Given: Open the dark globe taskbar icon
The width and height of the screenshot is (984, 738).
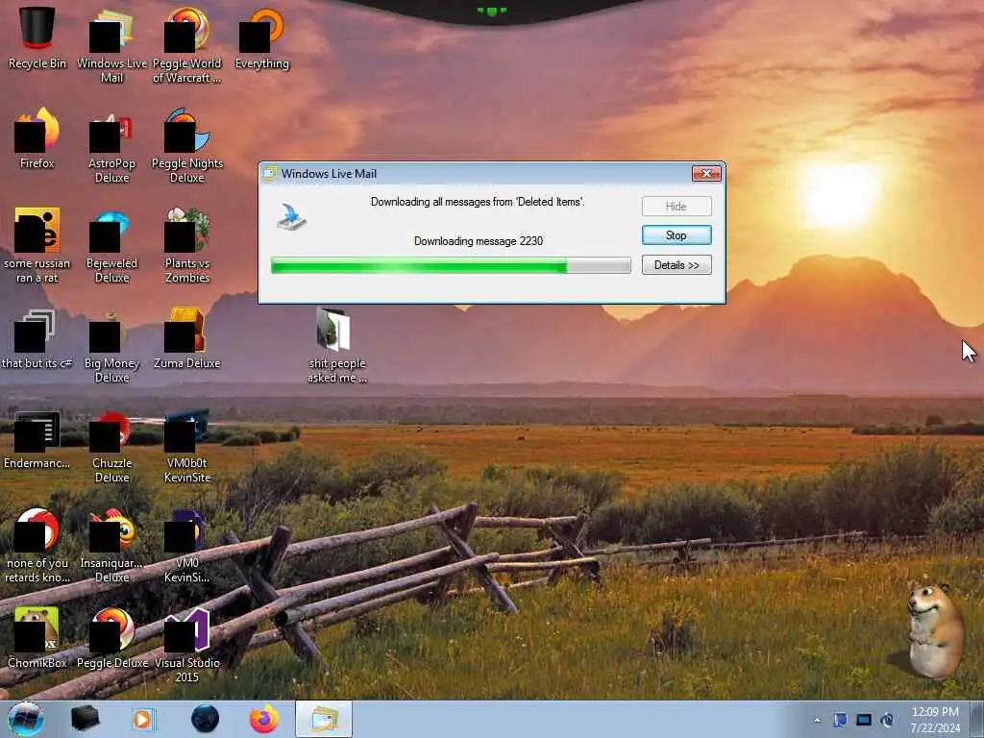Looking at the screenshot, I should 206,719.
